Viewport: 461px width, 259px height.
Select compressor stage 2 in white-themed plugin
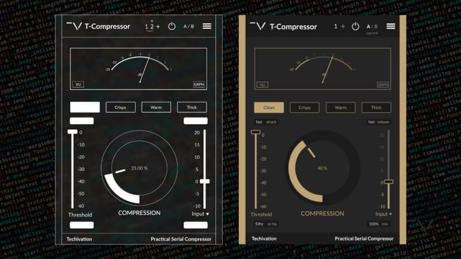tap(152, 27)
